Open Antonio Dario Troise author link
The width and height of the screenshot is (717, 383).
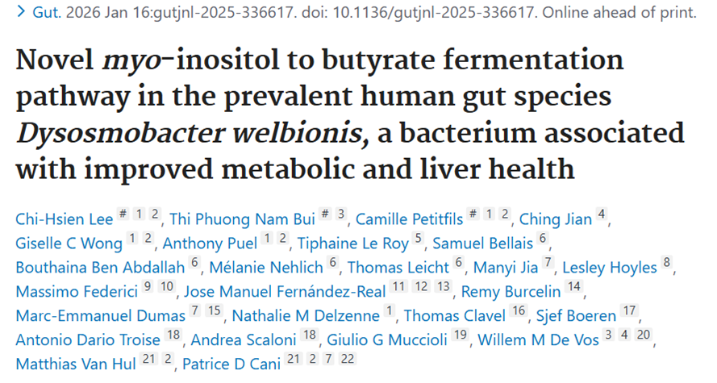(x=90, y=339)
